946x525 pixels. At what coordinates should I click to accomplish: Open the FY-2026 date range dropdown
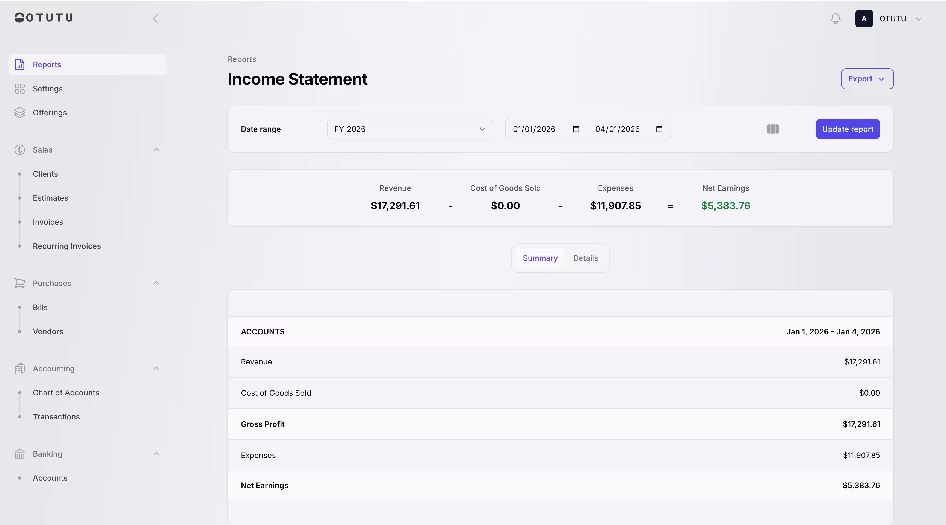[x=409, y=129]
